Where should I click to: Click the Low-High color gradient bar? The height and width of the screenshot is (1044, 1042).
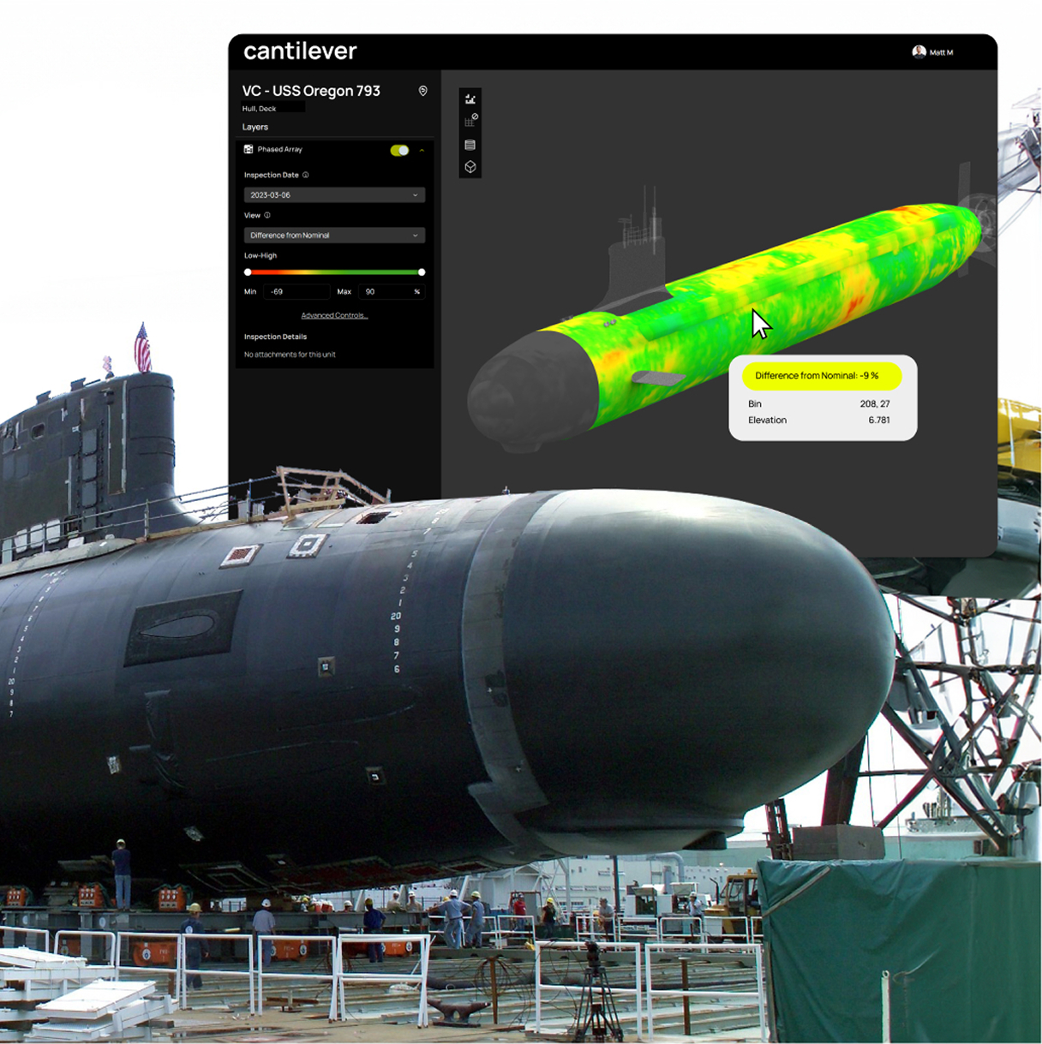(x=334, y=272)
